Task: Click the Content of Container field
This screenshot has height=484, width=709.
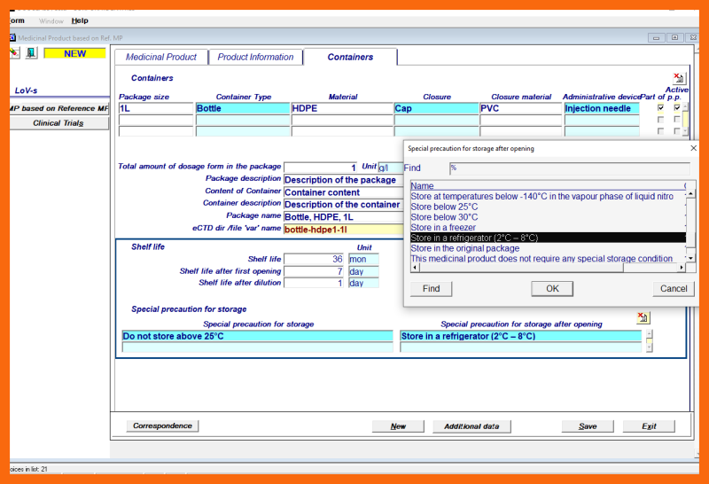Action: pyautogui.click(x=344, y=192)
